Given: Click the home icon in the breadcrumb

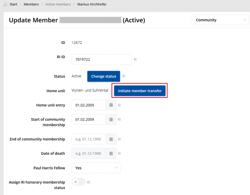Looking at the screenshot, I should (6, 4).
